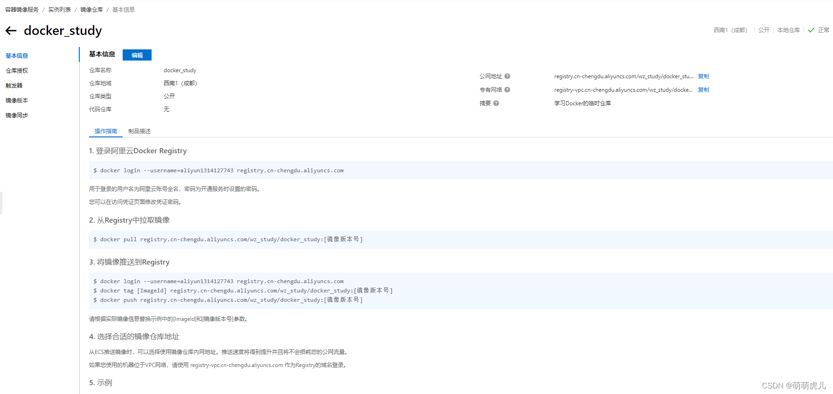Image resolution: width=833 pixels, height=394 pixels.
Task: Open 镜像同步 in the sidebar
Action: point(17,115)
